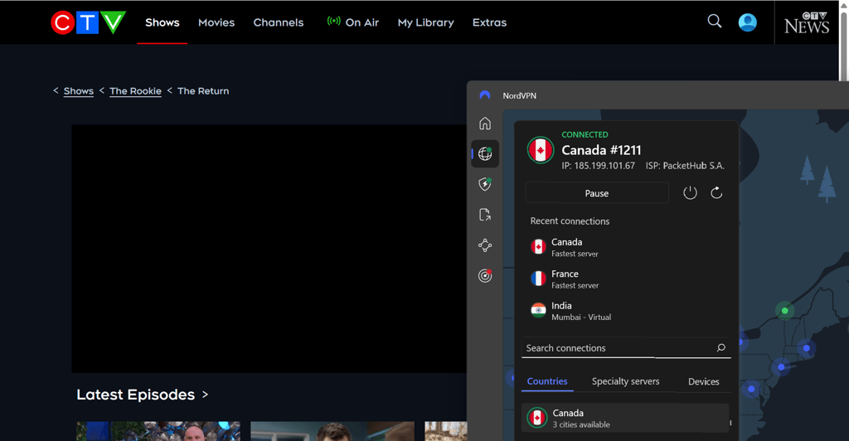Click the Search connections field

pos(626,348)
